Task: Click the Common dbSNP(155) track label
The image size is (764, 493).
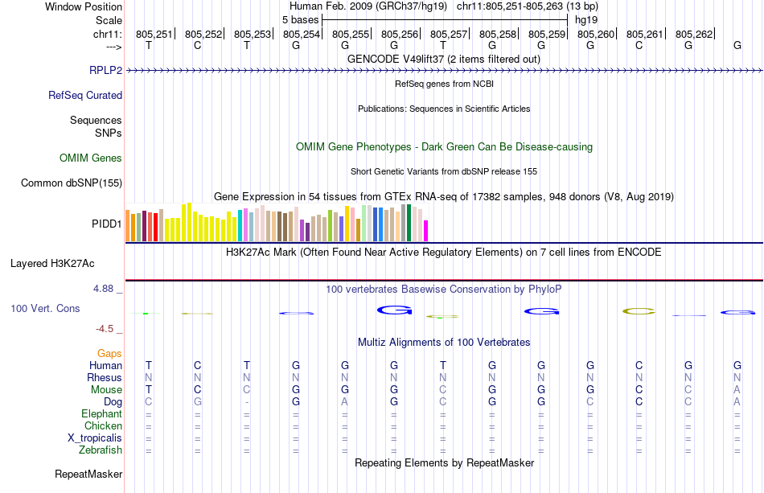Action: (71, 183)
